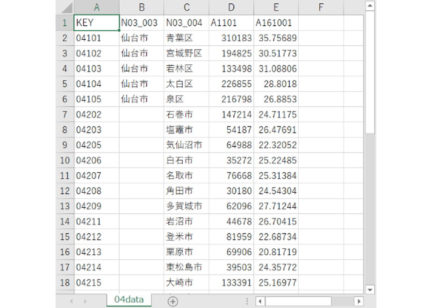432x308 pixels.
Task: Select cell containing 青葉区
Action: pos(187,38)
